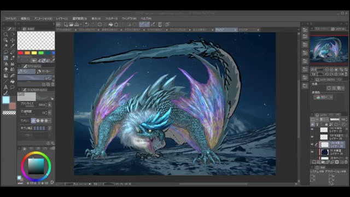The height and width of the screenshot is (197, 350).
Task: Expand the stabilization settings arrow
Action: pos(50,128)
